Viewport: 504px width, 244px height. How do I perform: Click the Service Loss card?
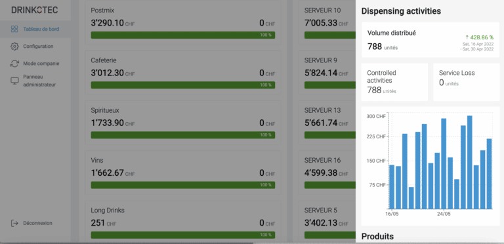coord(467,82)
